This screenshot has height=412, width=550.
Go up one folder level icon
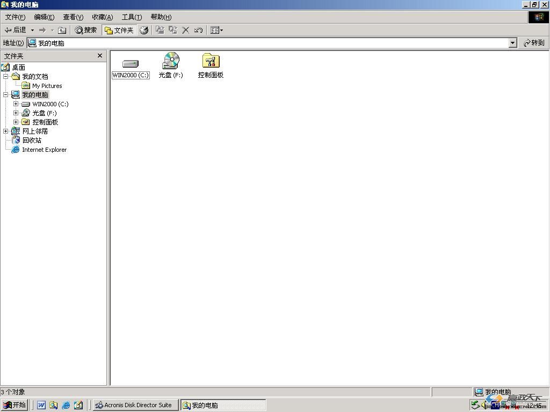(x=62, y=30)
